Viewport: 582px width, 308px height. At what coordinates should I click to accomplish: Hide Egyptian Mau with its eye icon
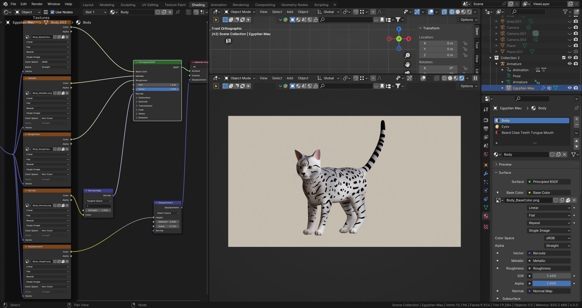570,88
